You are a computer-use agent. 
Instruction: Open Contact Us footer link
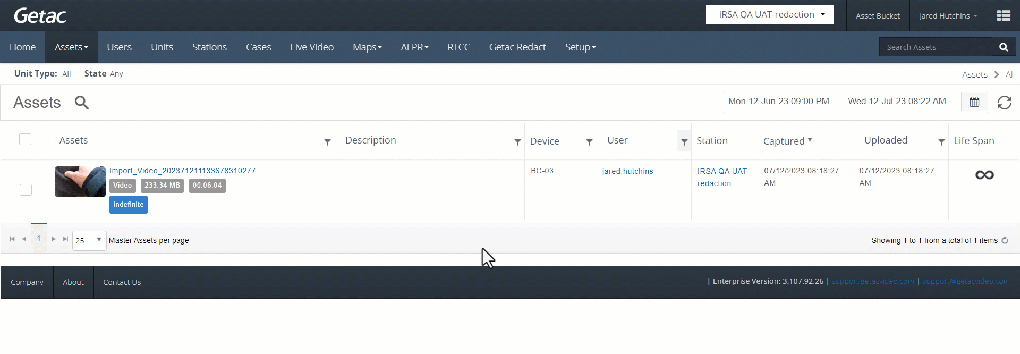tap(122, 282)
